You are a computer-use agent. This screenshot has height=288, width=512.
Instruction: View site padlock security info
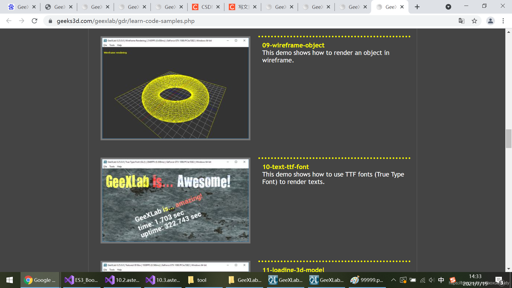click(x=50, y=21)
